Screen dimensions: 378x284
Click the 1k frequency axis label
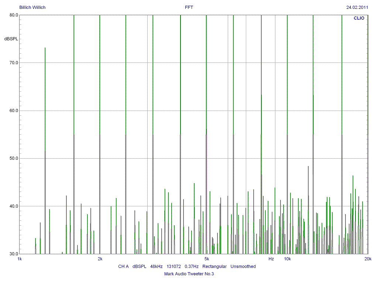tap(20, 259)
